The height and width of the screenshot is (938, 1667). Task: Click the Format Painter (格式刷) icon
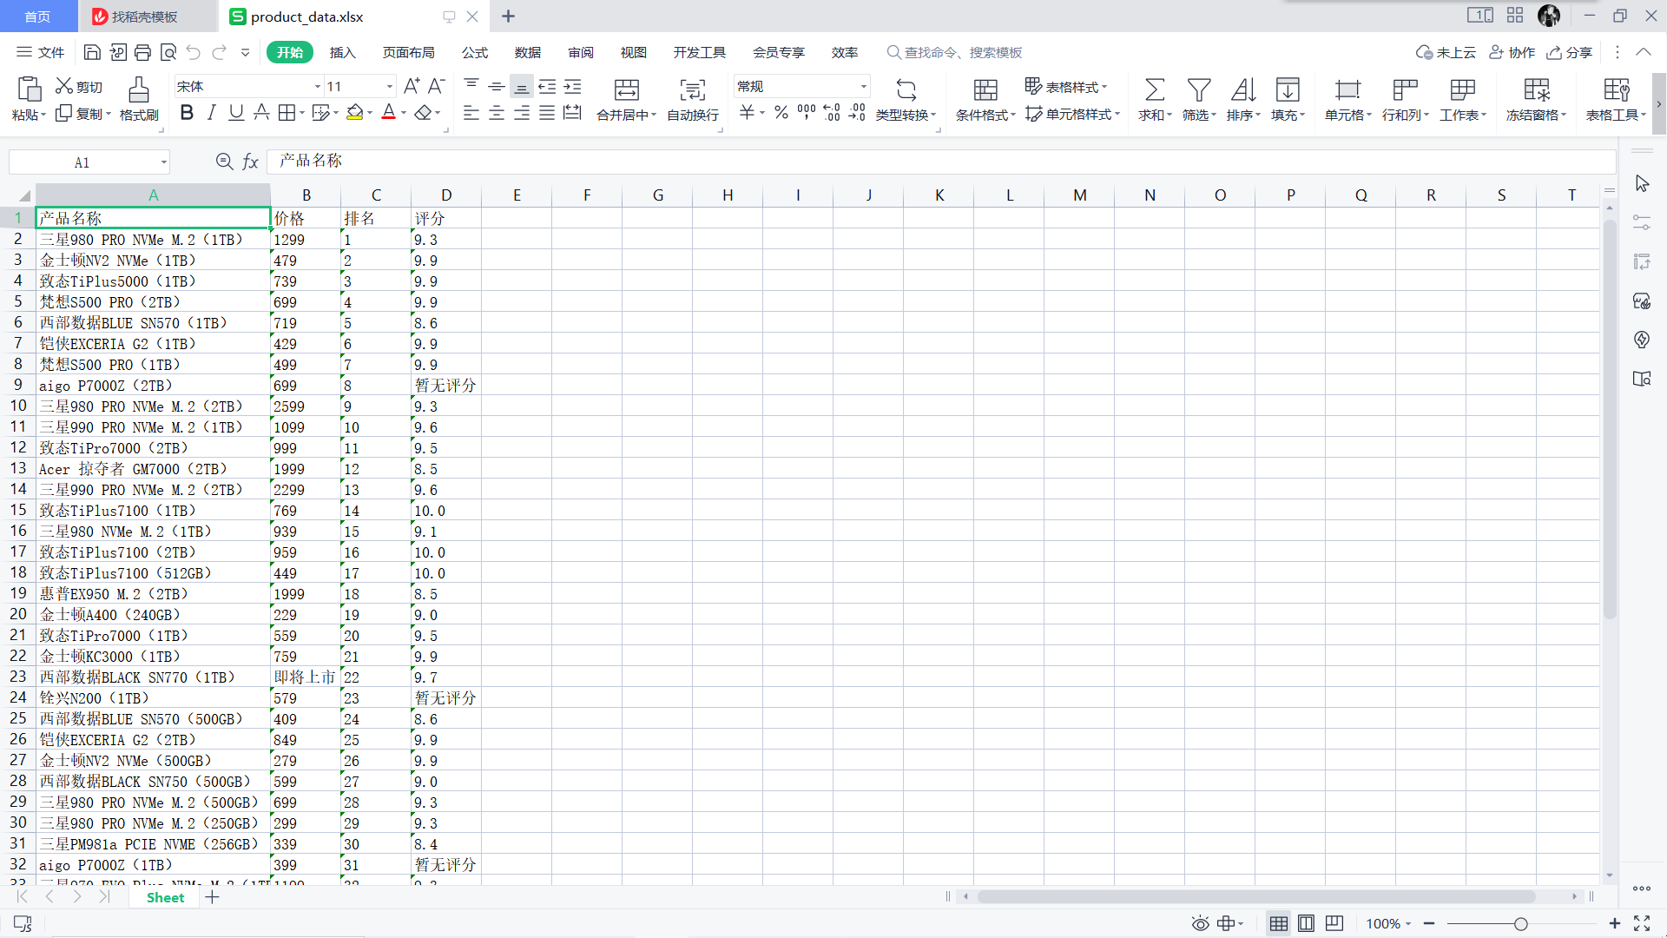tap(139, 89)
